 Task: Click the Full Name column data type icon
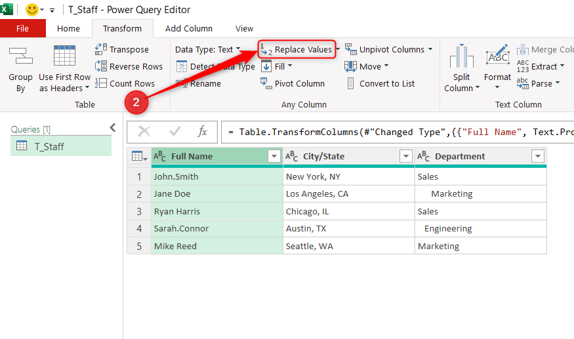[159, 156]
